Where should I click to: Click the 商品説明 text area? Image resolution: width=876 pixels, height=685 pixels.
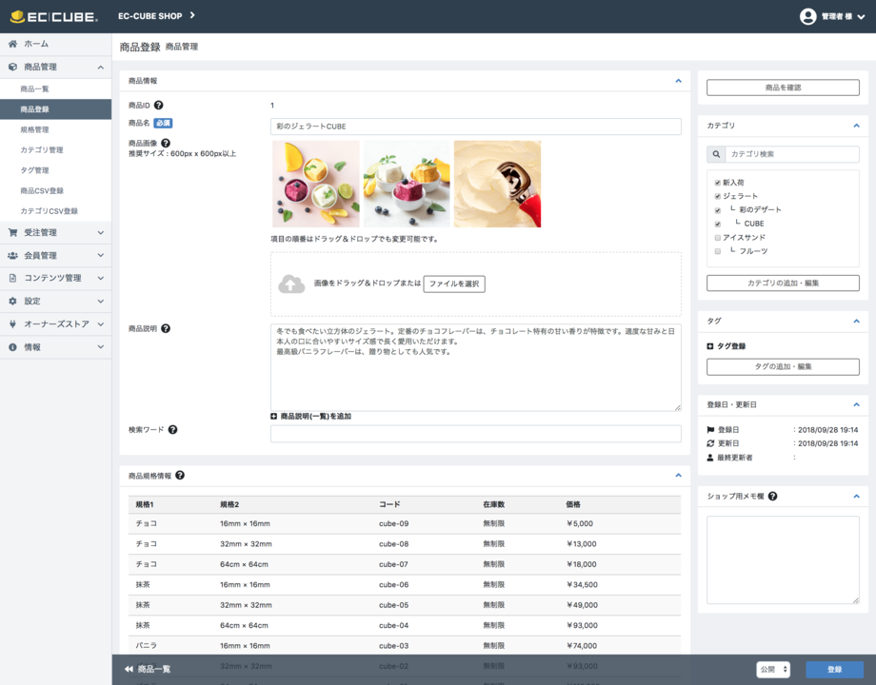(476, 367)
